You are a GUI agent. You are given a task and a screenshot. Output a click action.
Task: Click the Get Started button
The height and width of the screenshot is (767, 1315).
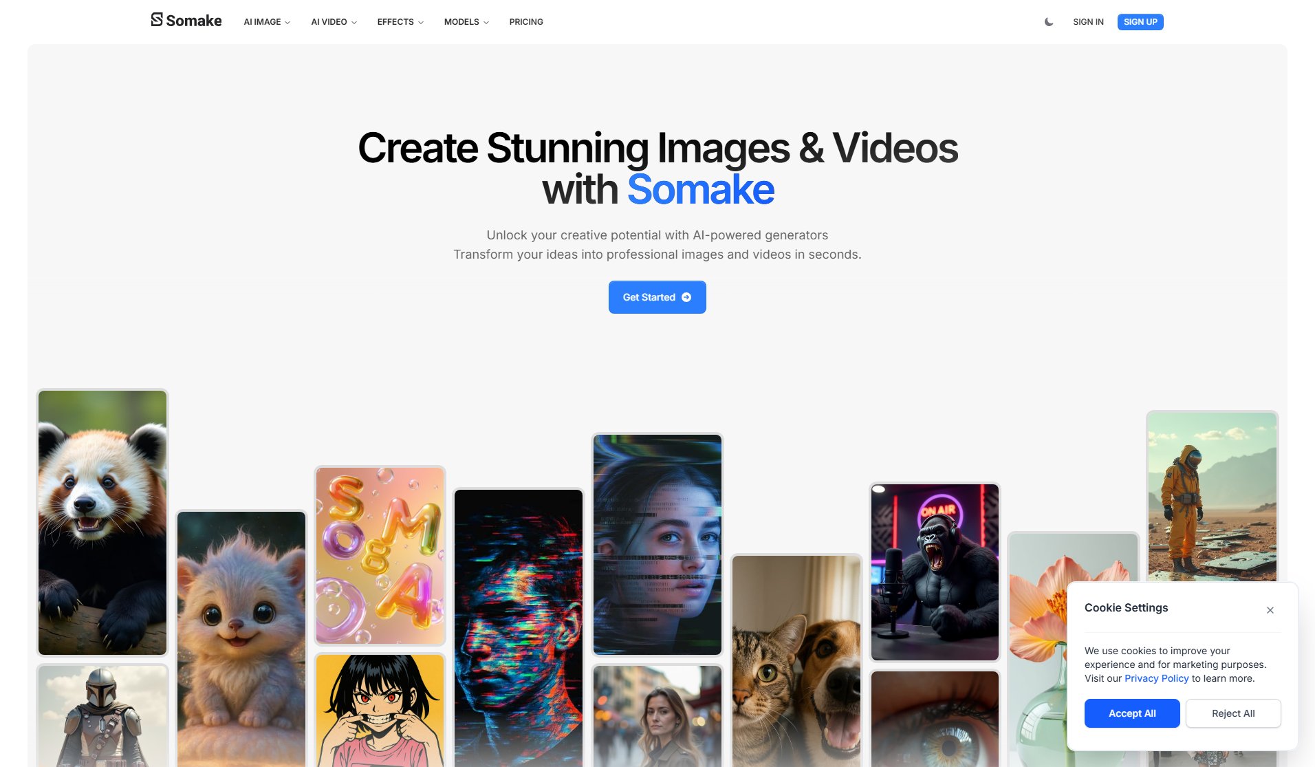657,297
